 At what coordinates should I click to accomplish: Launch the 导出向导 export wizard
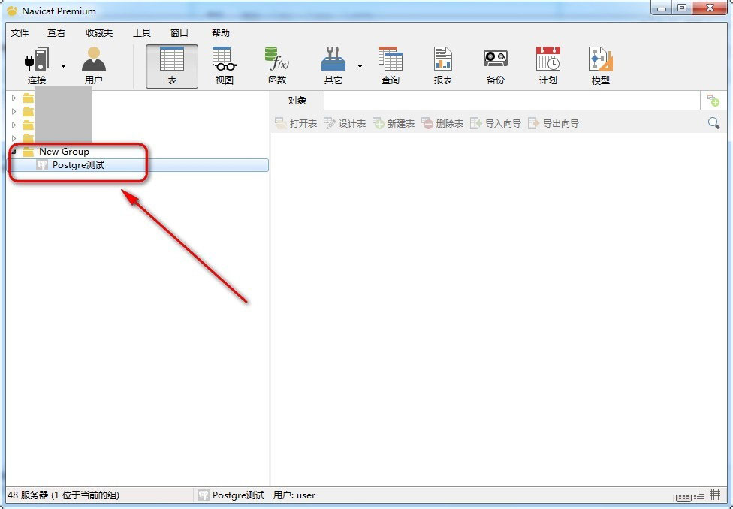click(554, 123)
